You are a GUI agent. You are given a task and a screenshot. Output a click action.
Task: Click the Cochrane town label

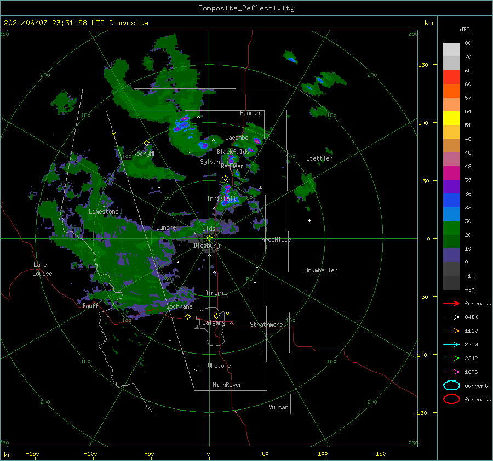tap(179, 306)
